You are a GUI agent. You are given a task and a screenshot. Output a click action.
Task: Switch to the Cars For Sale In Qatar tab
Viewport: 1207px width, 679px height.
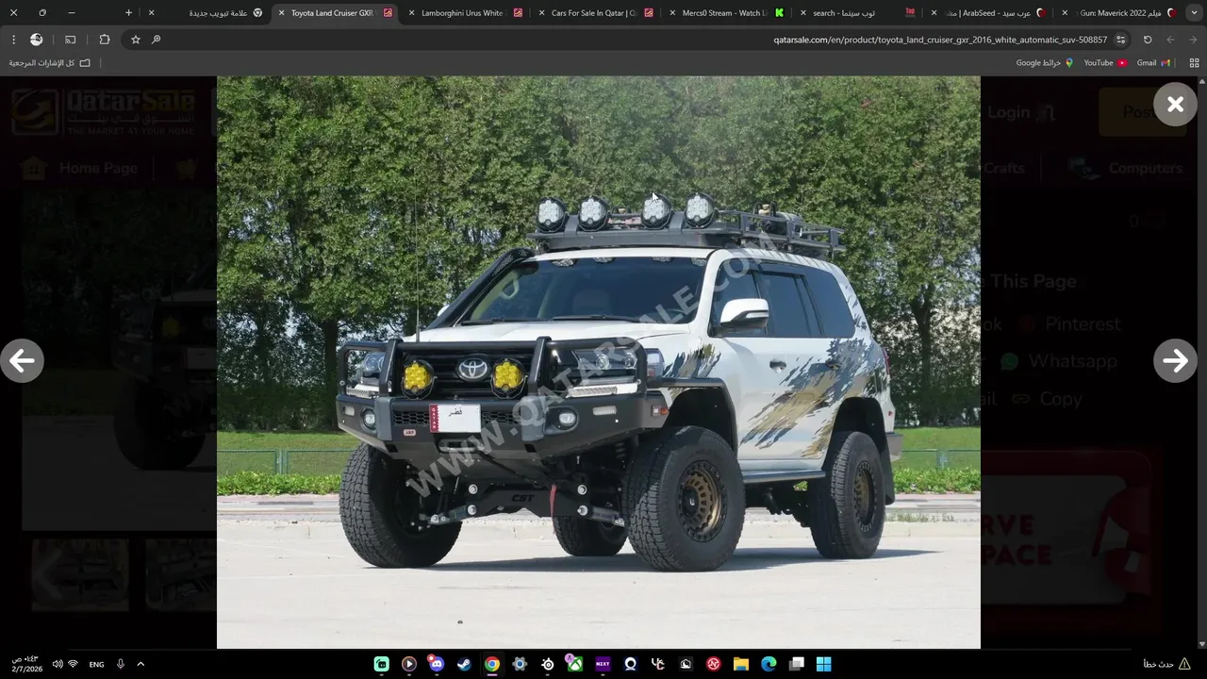point(597,13)
